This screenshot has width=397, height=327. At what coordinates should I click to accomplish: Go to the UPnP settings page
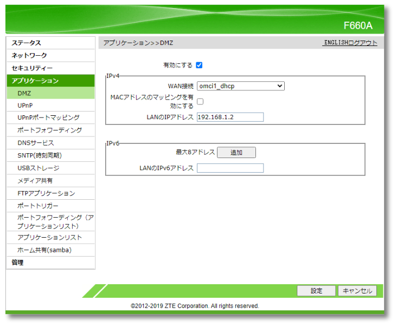pyautogui.click(x=50, y=106)
